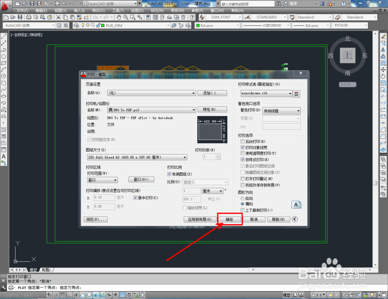Uncheck 按样式打印 option
The image size is (388, 299).
(x=242, y=159)
